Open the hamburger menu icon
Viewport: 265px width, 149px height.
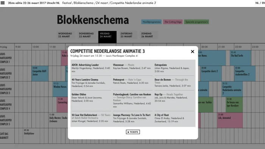3,3
